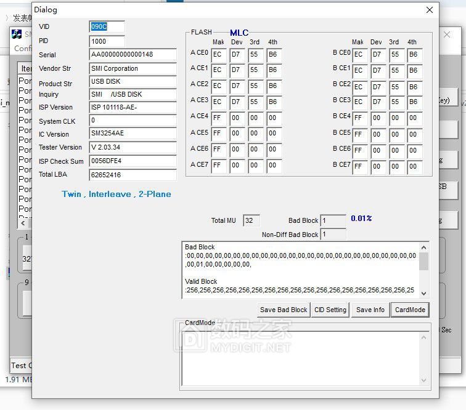The height and width of the screenshot is (410, 466).
Task: Click the 0.01% bad block percentage
Action: point(361,219)
